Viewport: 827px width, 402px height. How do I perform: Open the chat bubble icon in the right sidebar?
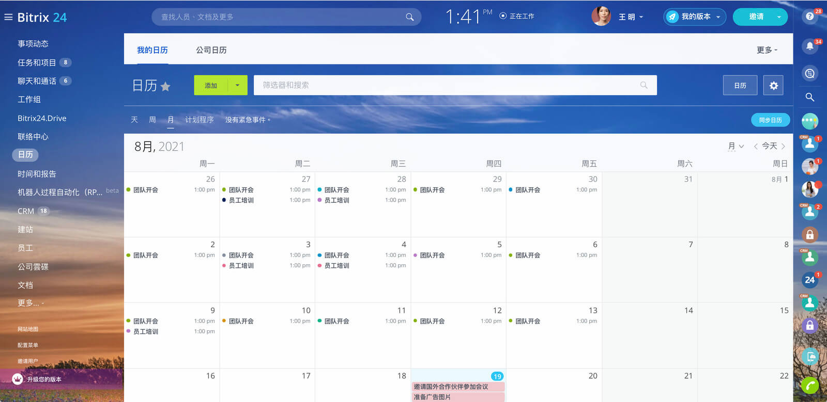coord(809,73)
